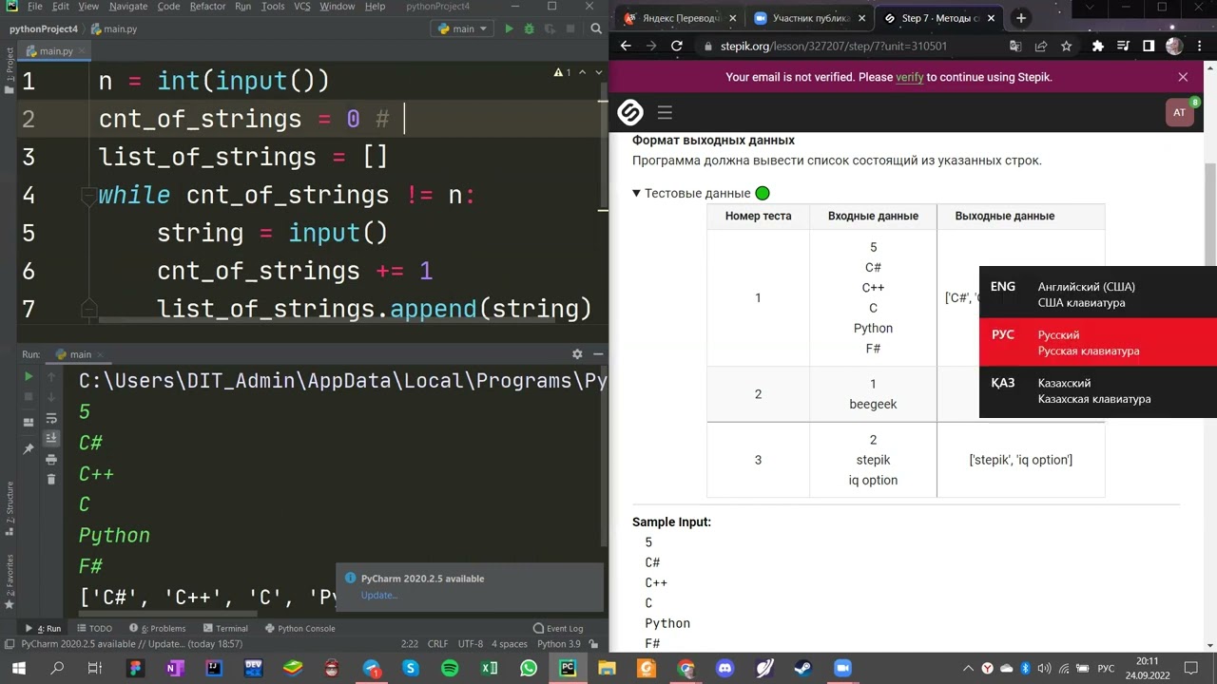1217x684 pixels.
Task: Select the ҚАЗ Kazakh keyboard layout
Action: 1098,390
